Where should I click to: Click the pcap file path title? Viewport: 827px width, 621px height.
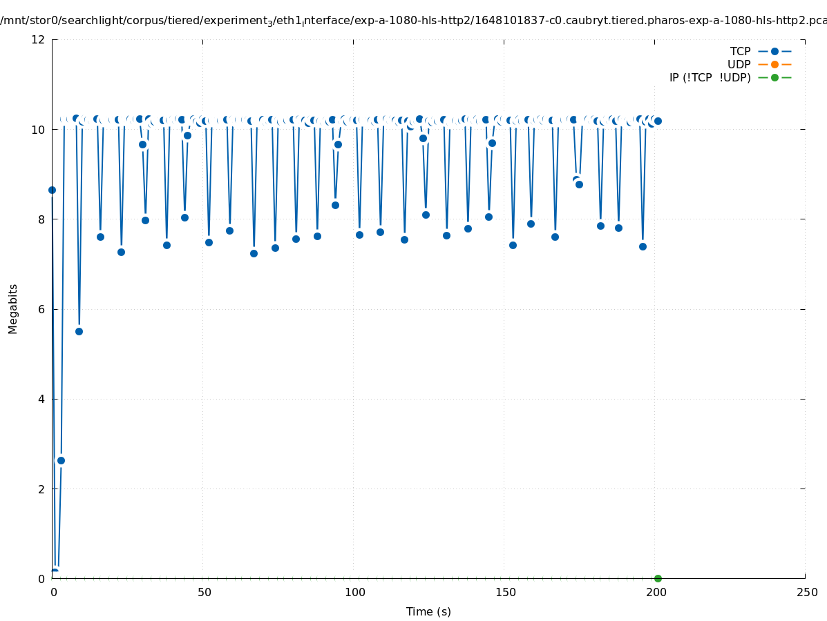pos(413,21)
